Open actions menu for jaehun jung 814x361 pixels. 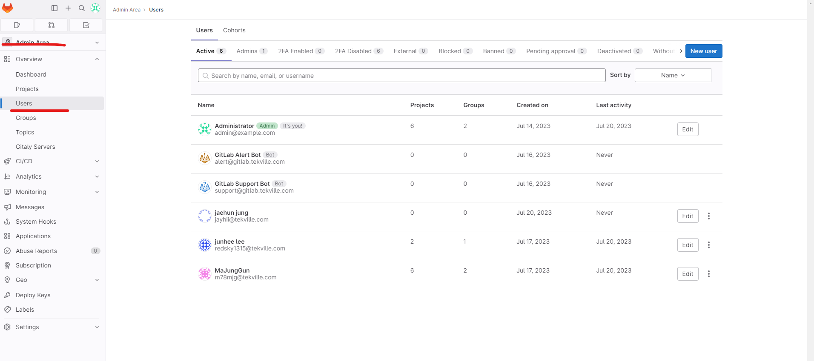(709, 216)
